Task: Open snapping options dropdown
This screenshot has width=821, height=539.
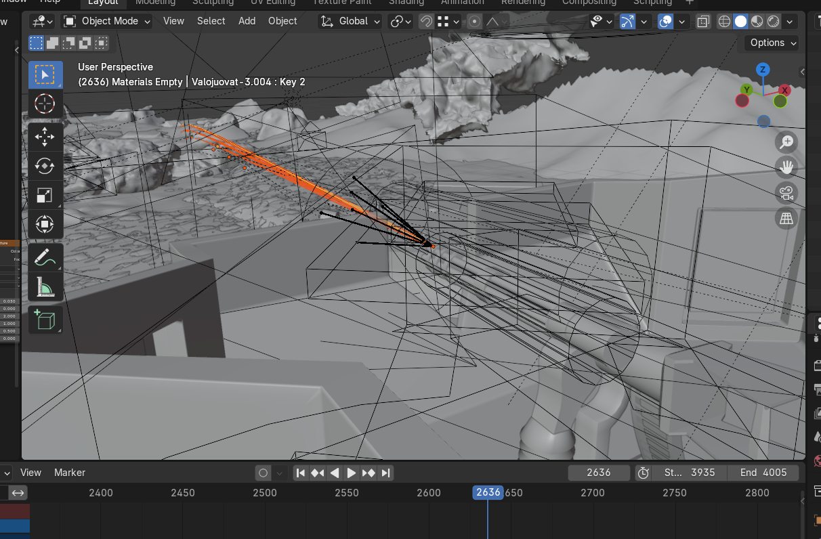Action: tap(449, 22)
